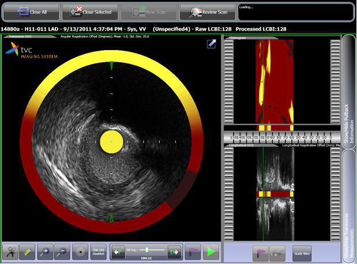Viewport: 357px width, 264px height.
Task: Open the Longitudinal IVUS tab
Action: (250, 145)
